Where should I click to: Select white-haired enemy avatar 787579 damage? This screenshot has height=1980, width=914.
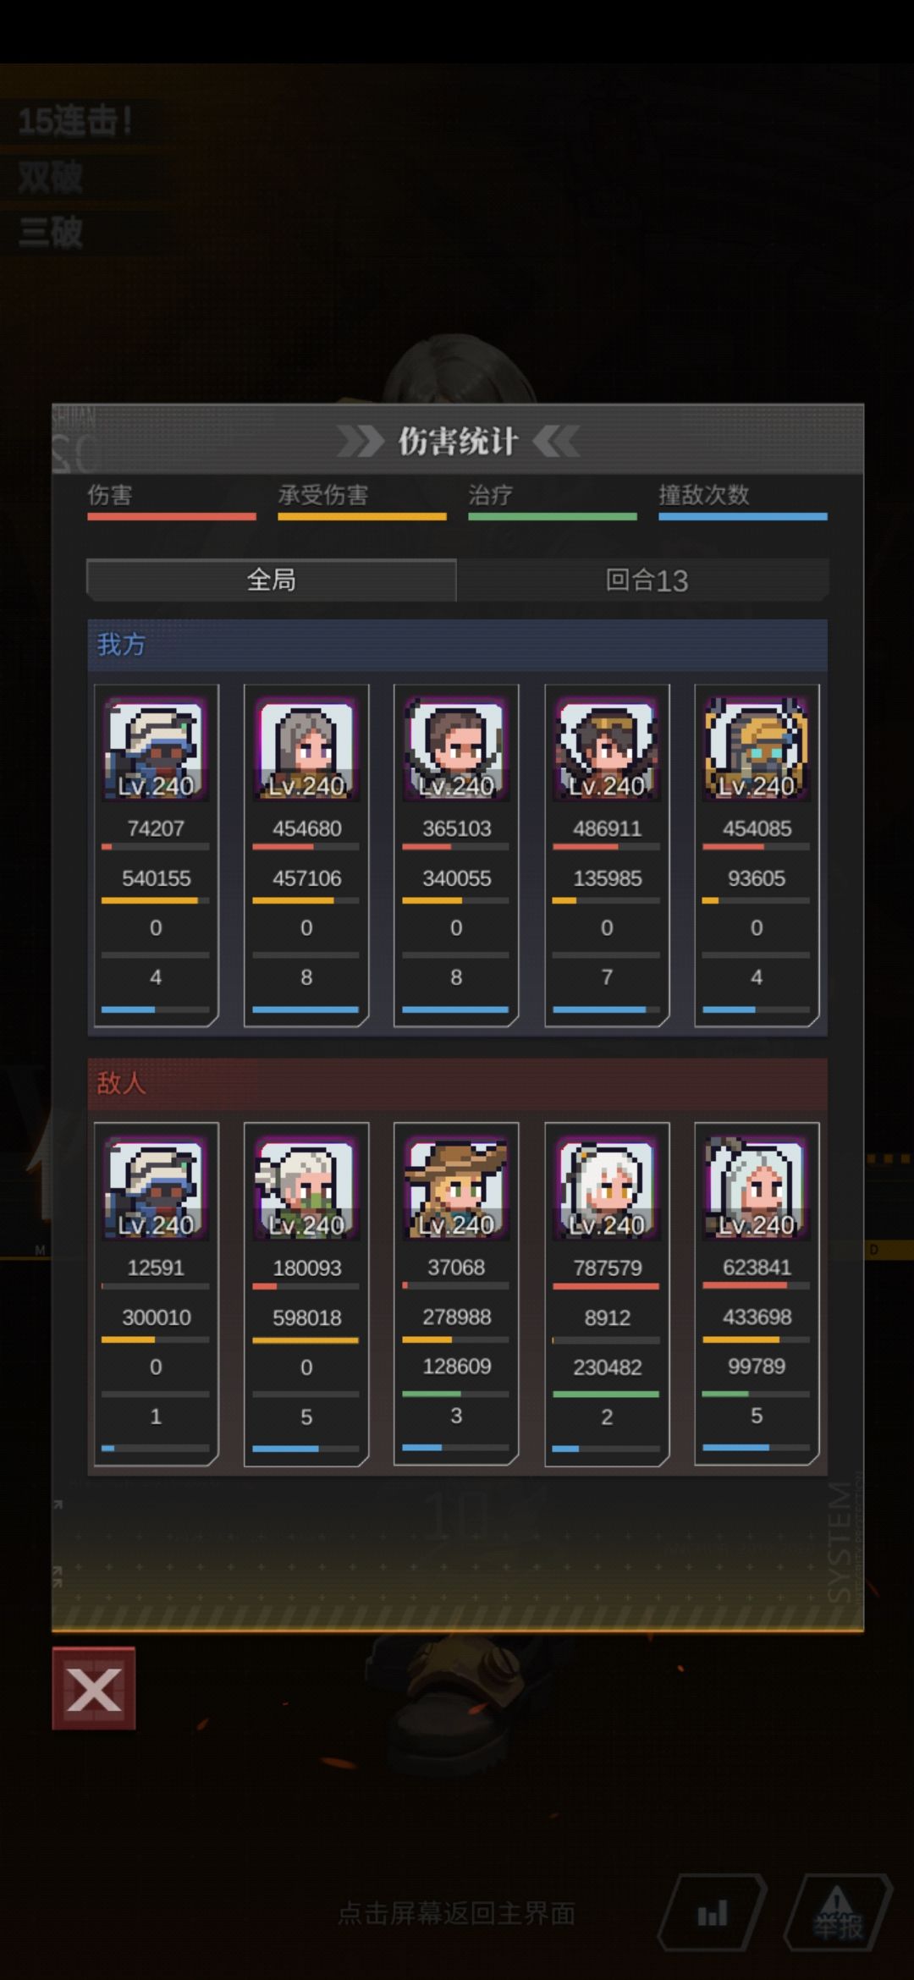607,1188
